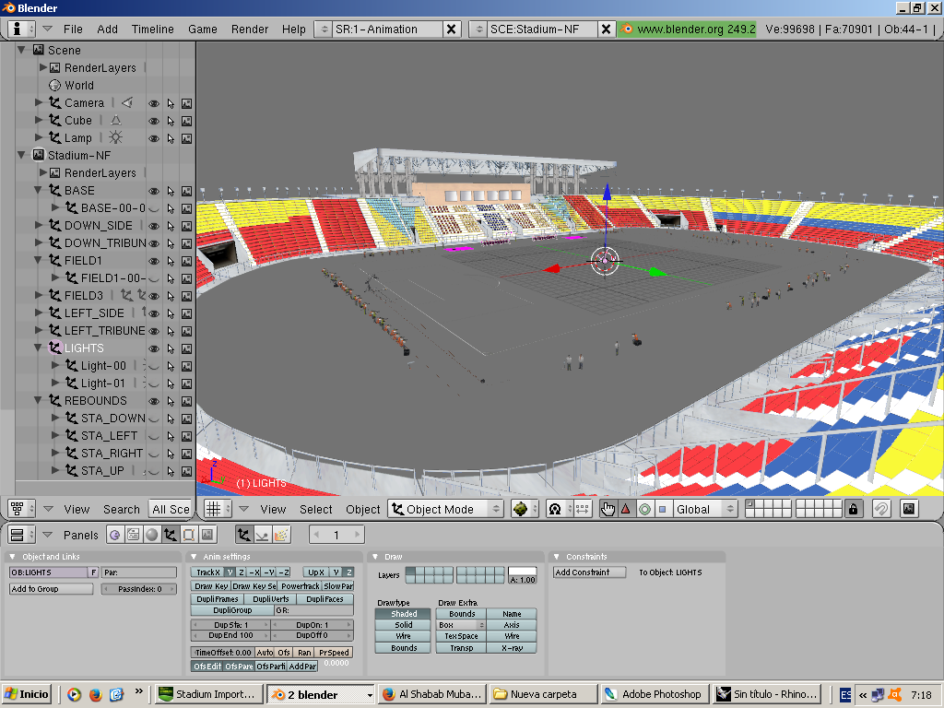
Task: Toggle the selectable arrow for Cube
Action: tap(171, 121)
